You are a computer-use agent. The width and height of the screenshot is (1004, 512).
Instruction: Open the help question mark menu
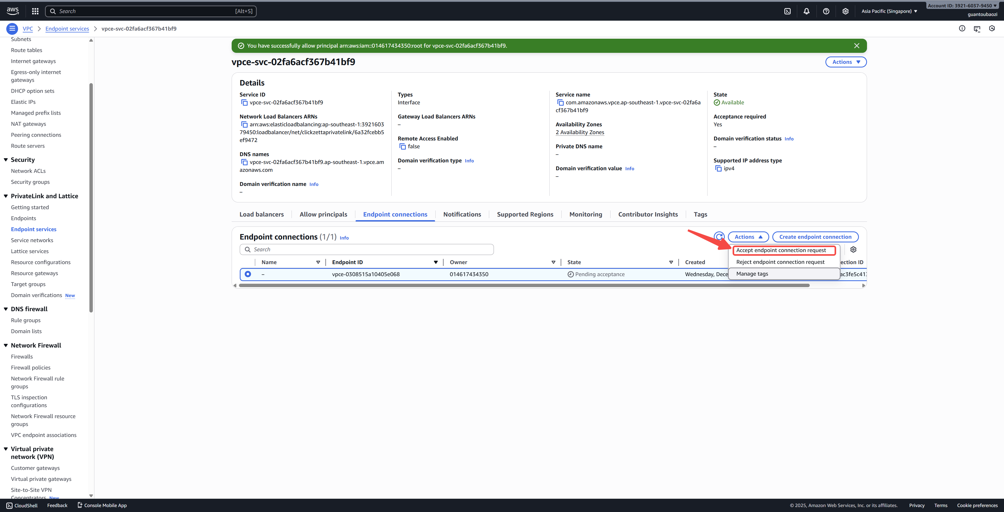coord(826,11)
